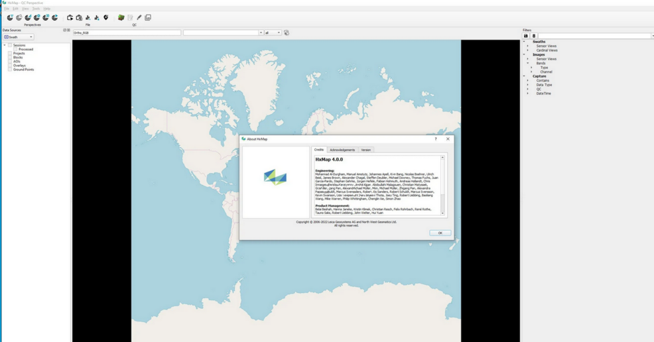
Task: Close the Data Sources panel
Action: point(68,30)
